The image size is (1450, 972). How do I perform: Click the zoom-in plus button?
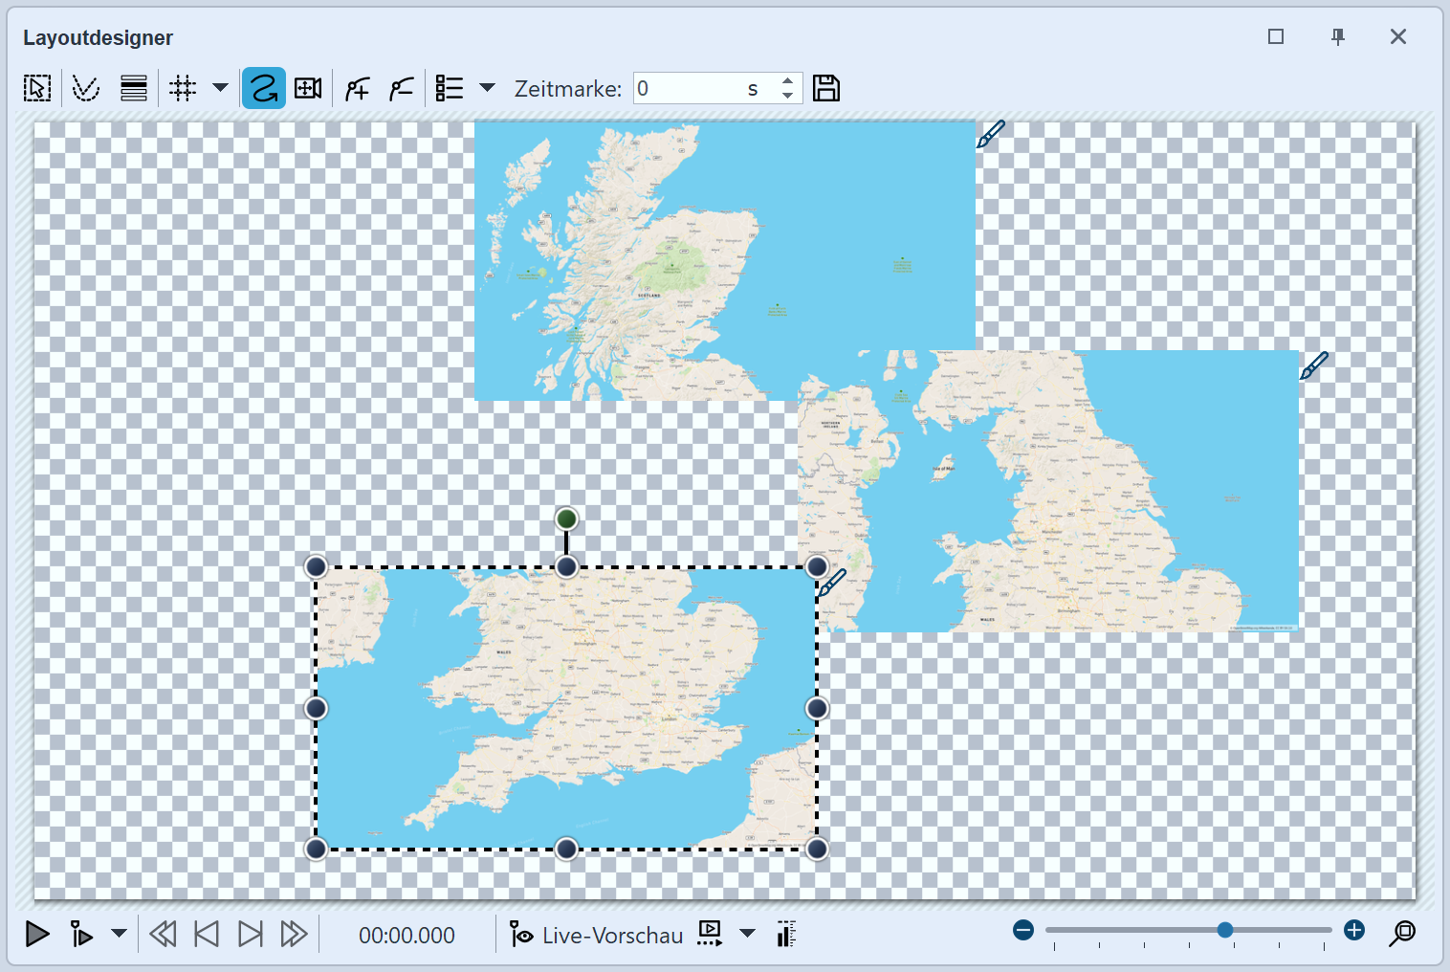coord(1353,930)
